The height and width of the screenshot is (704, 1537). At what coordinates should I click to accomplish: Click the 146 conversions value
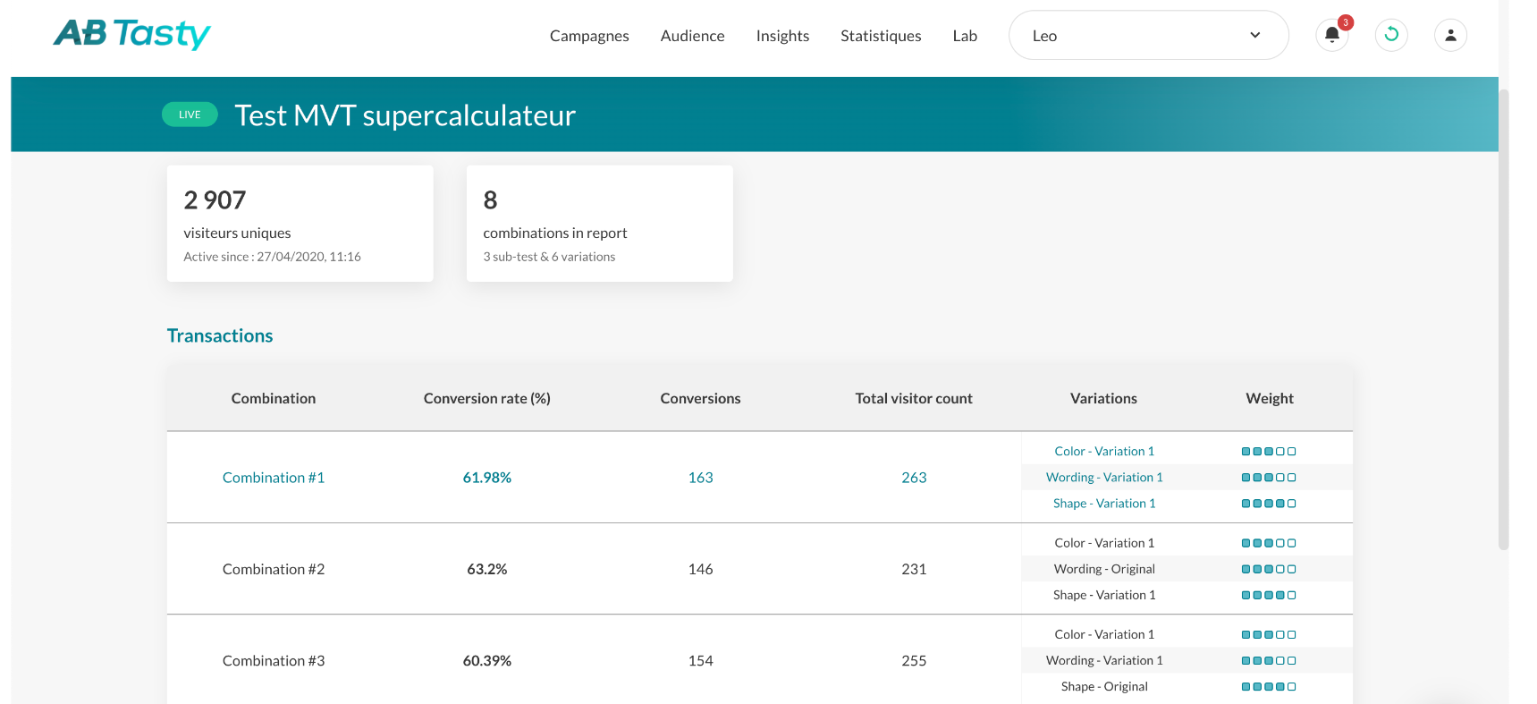point(701,569)
